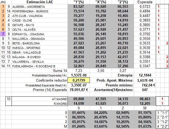Click the EIBAR - VALLADOLID match cell
Image resolution: width=169 pixels, height=129 pixels.
tap(40, 53)
